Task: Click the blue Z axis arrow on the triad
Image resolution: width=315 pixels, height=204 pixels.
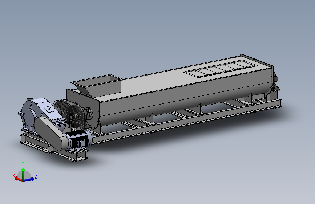Action: (x=29, y=179)
